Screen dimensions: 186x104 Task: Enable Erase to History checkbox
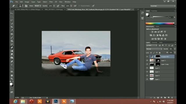[x=79, y=6]
